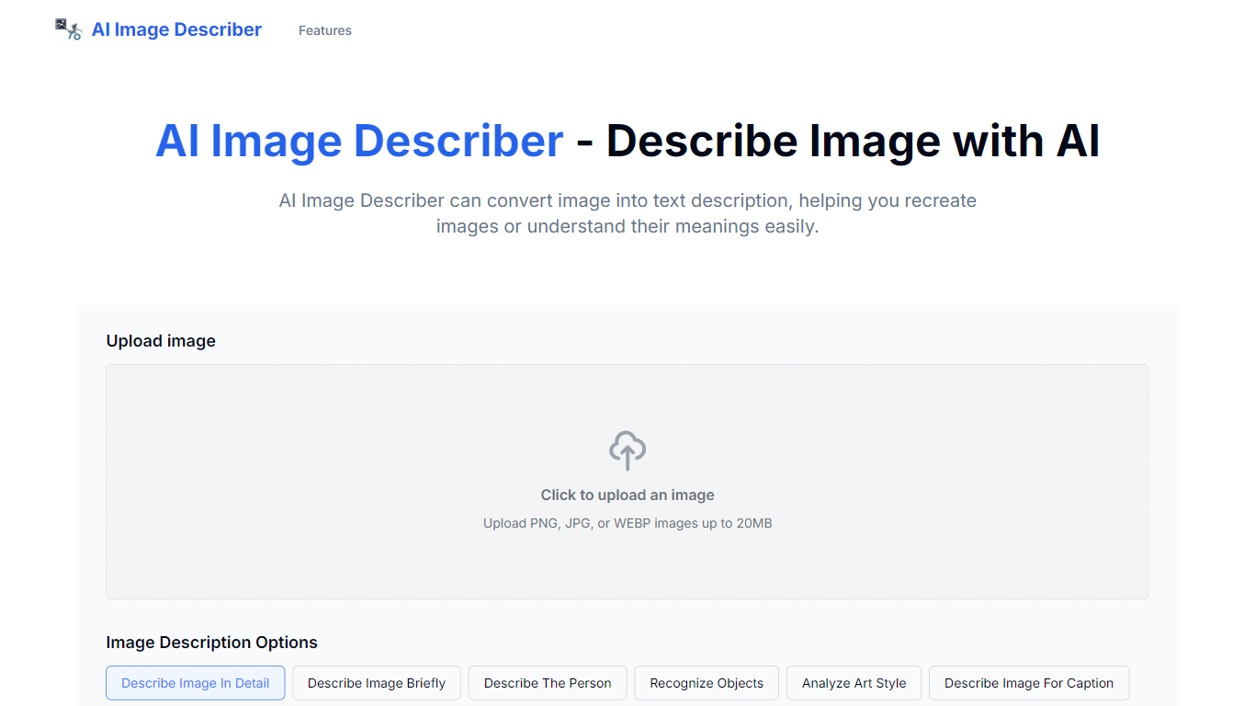Select Describe Image Briefly option

[x=377, y=683]
